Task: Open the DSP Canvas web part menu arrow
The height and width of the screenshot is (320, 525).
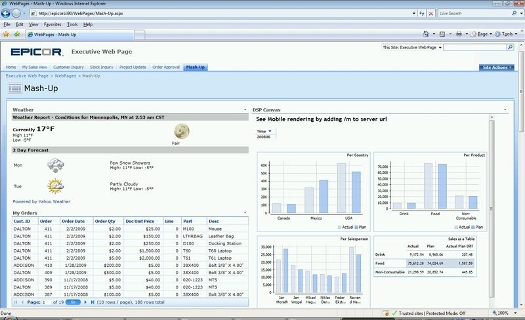Action: (505, 110)
